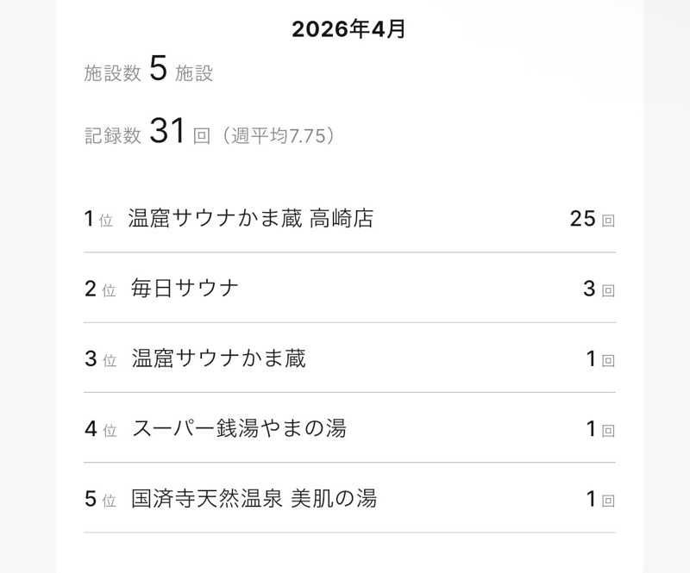Click the 4 位 rank label
Screen dimensions: 690x573
pyautogui.click(x=100, y=429)
